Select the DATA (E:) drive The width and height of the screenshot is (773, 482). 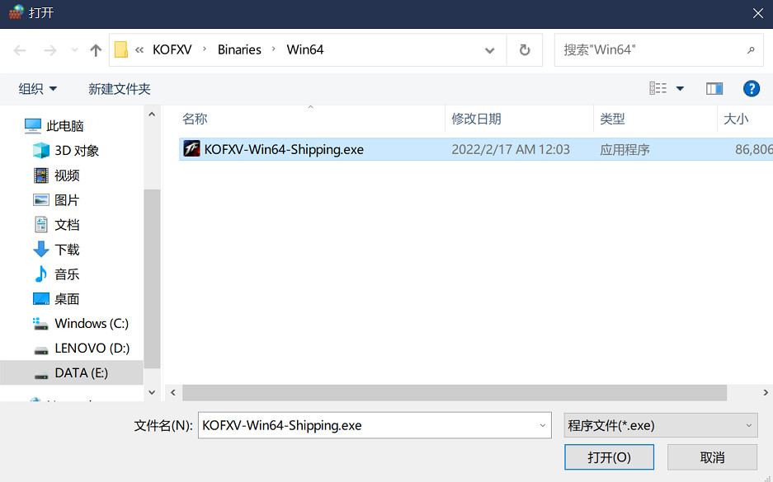pyautogui.click(x=81, y=373)
